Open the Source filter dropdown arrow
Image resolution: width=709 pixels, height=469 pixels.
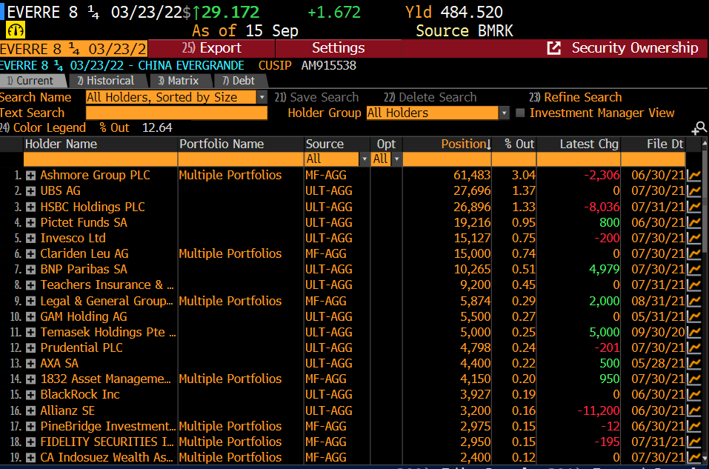click(x=364, y=159)
